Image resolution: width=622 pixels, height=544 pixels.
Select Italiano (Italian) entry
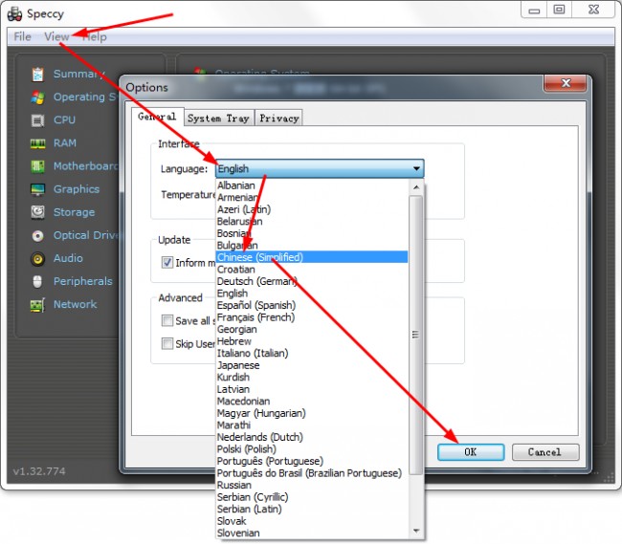pos(312,354)
